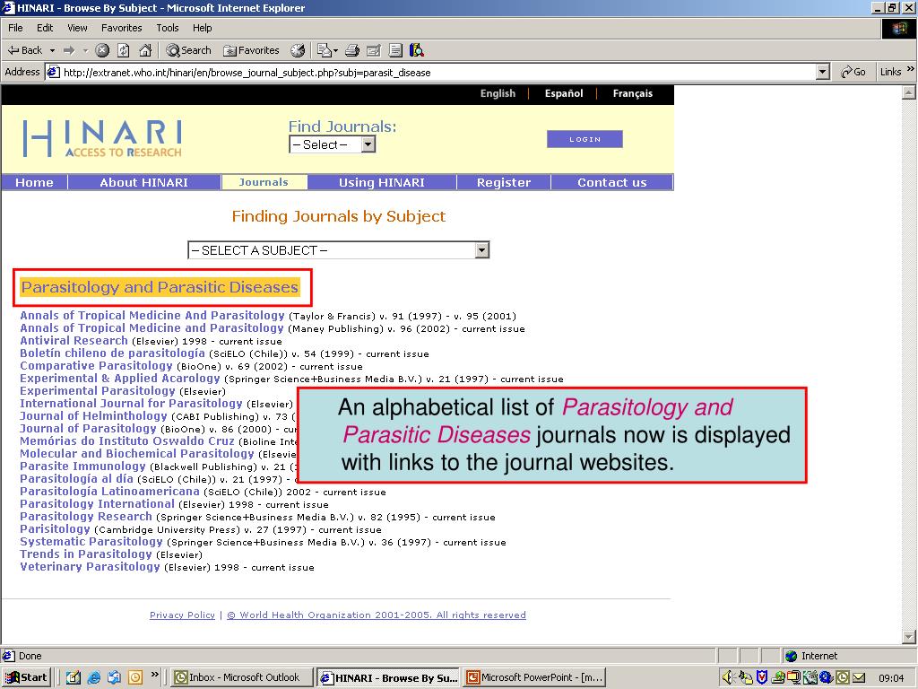Expand the Links toolbar chevron
This screenshot has width=918, height=689.
[911, 70]
